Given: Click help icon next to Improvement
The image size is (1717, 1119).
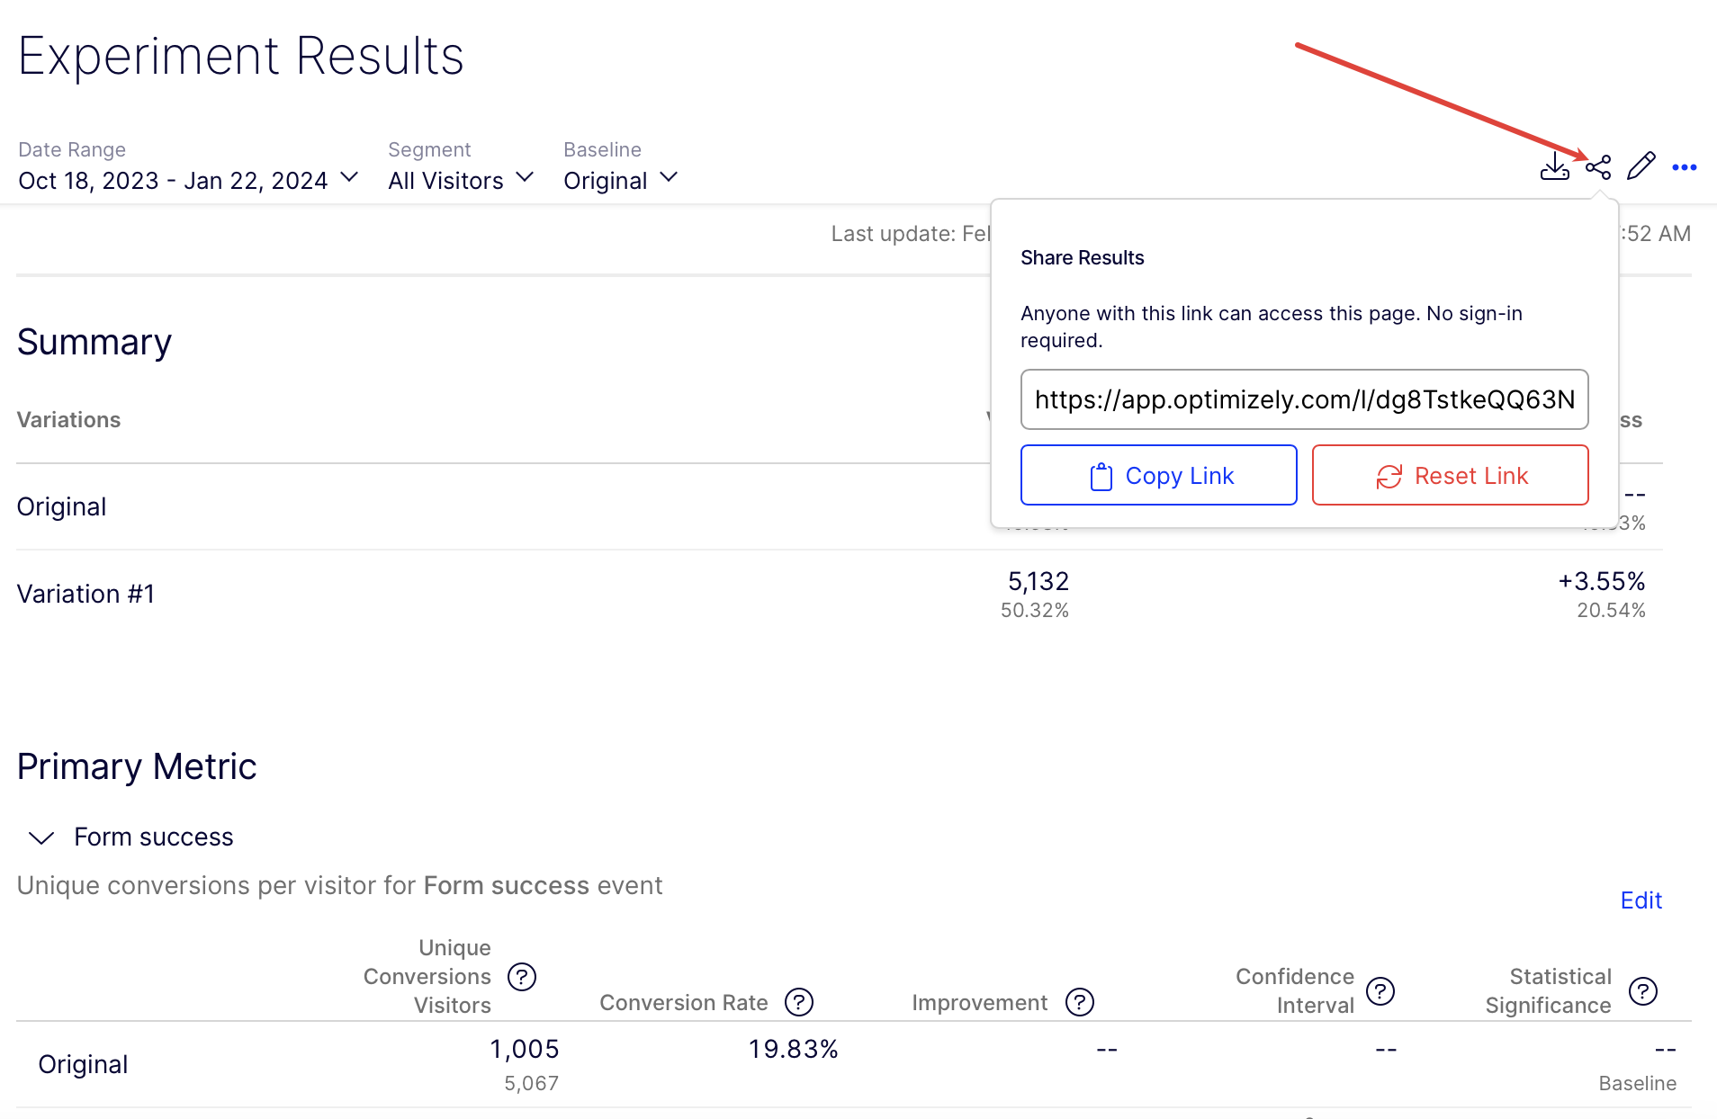Looking at the screenshot, I should coord(1079,1002).
